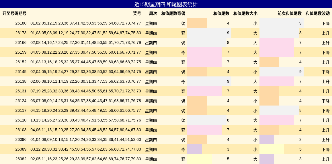Click the orange 和值尾数 bar in row 26180
332x164 pixels.
pyautogui.click(x=197, y=23)
